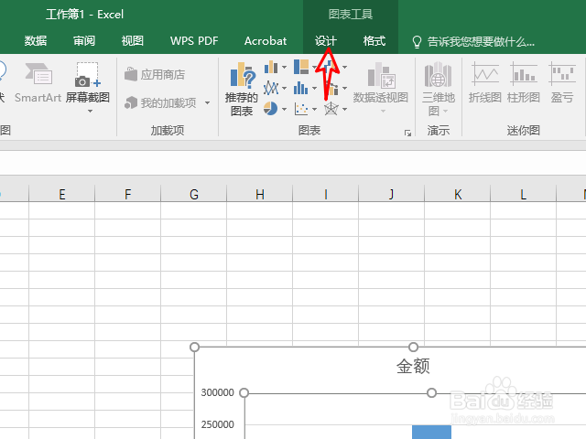Switch to the 数据 tab
This screenshot has width=586, height=439.
pos(36,40)
